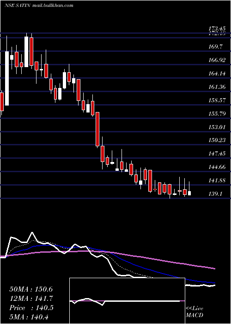Click the Price : 140.5 value
231x324 pixels.
click(31, 308)
